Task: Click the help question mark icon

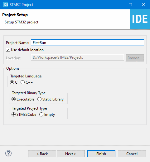Action: coord(8,153)
